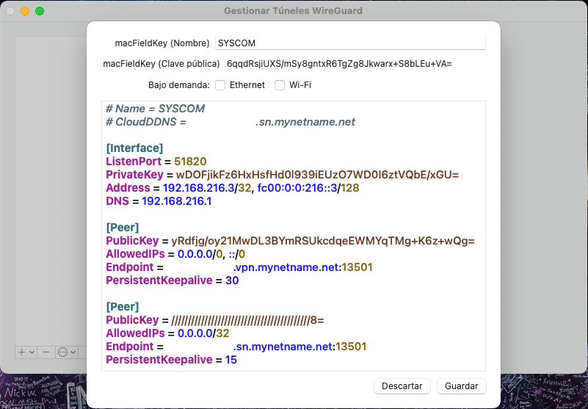Image resolution: width=588 pixels, height=409 pixels.
Task: Toggle the Wi-Fi on-demand checkbox
Action: [x=280, y=85]
